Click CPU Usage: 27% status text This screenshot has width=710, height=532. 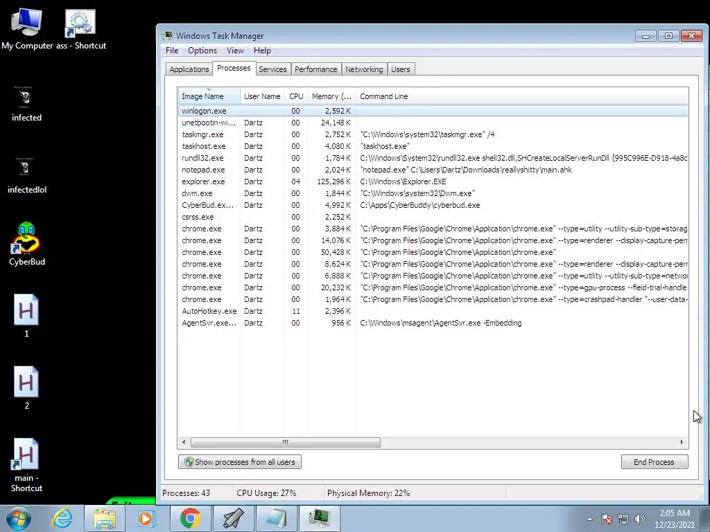(266, 493)
